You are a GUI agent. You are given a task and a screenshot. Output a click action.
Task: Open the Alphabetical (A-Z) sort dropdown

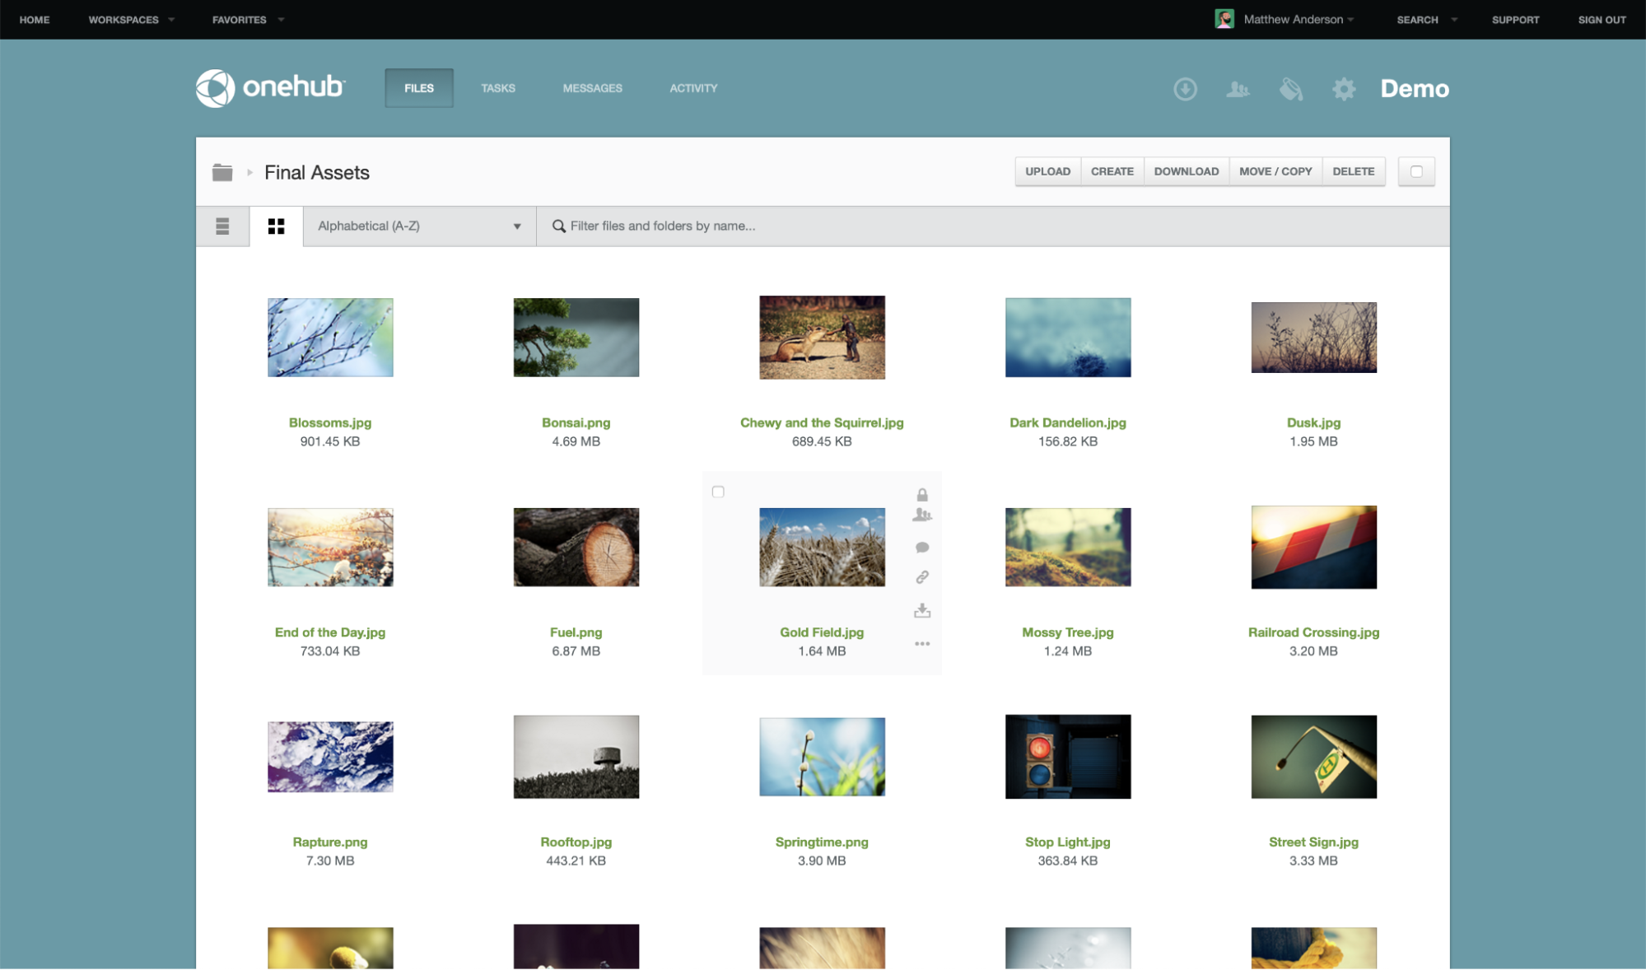419,226
